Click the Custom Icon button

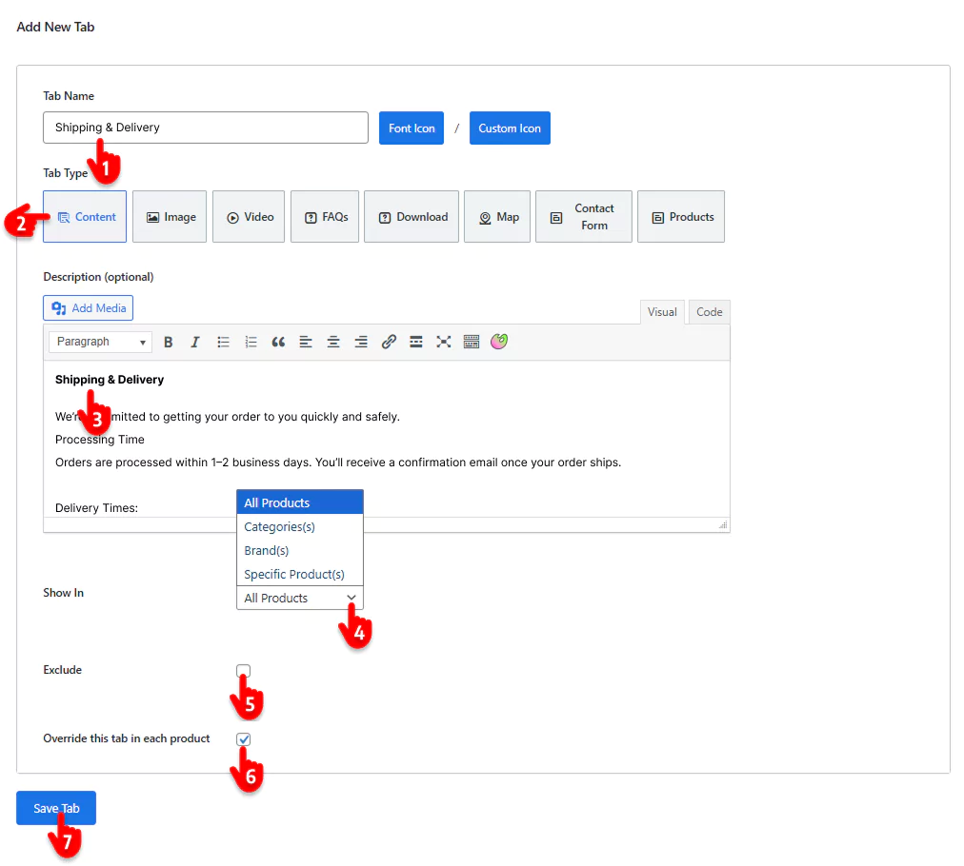coord(510,128)
